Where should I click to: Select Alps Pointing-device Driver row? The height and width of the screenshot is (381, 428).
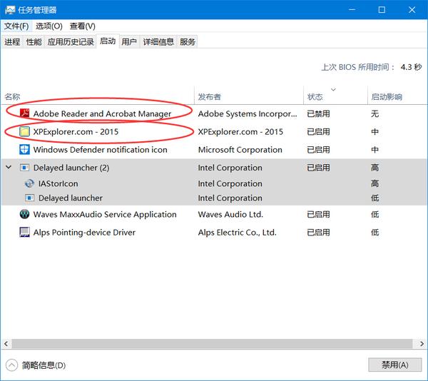[214, 233]
